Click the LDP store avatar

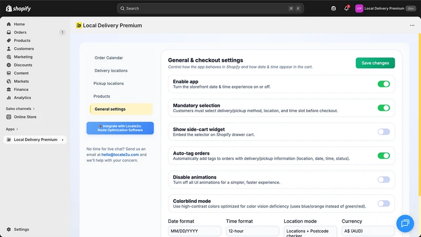[x=359, y=8]
